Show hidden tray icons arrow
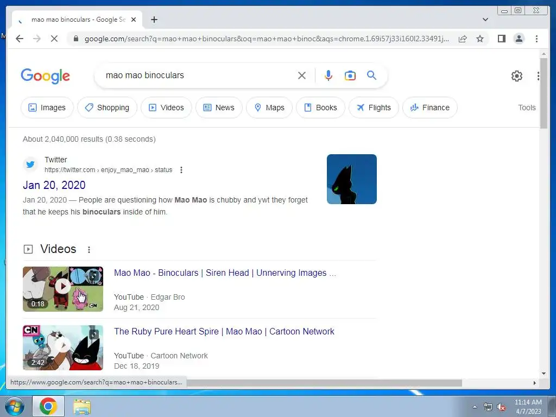Screen dimensions: 556x417 coord(475,407)
